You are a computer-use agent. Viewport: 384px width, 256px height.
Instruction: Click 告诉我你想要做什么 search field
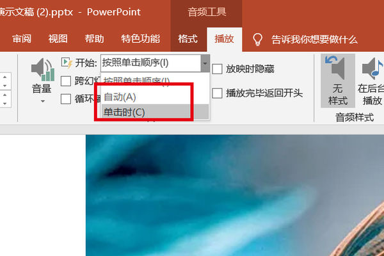click(x=314, y=40)
